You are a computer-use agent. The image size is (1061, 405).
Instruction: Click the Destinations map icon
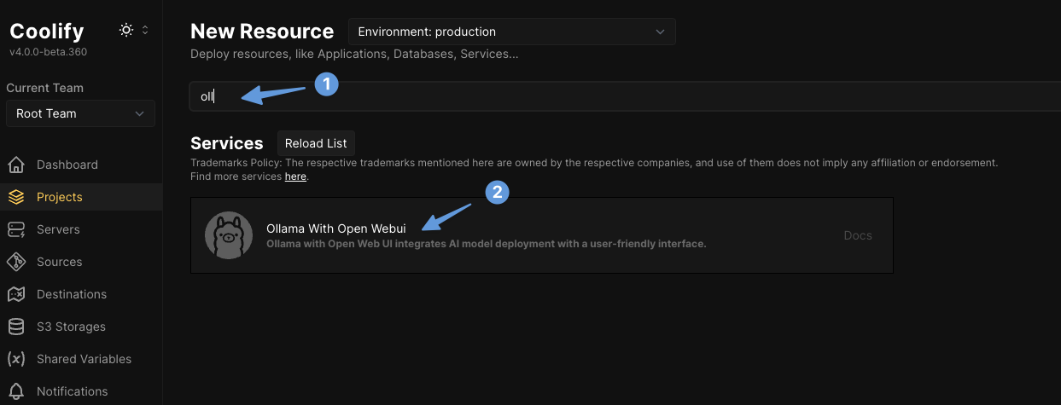pos(16,294)
